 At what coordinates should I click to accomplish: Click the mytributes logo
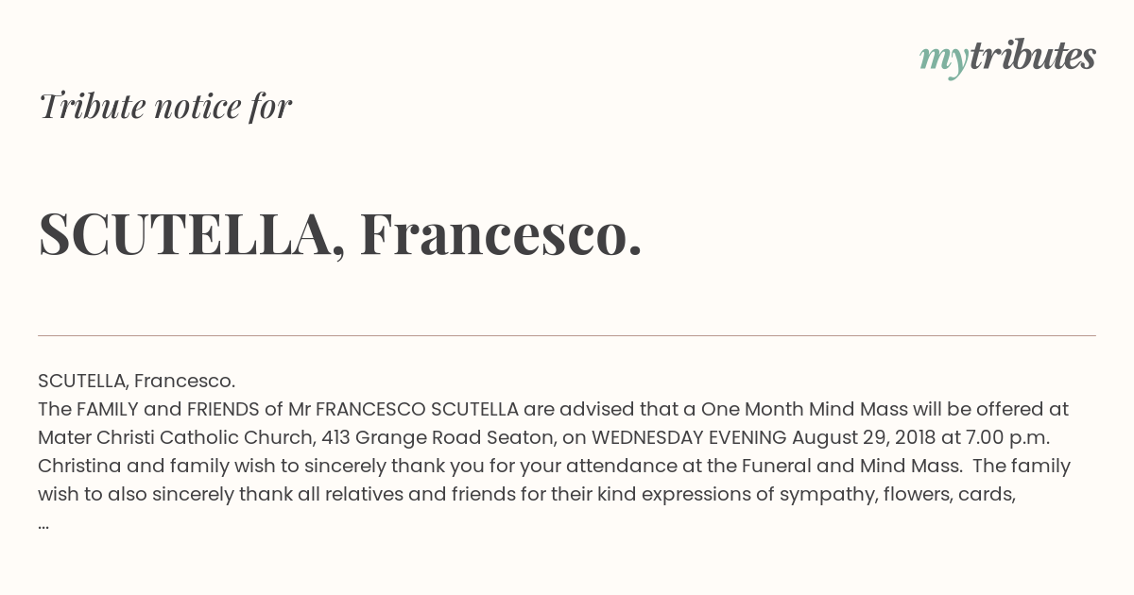pyautogui.click(x=1007, y=58)
